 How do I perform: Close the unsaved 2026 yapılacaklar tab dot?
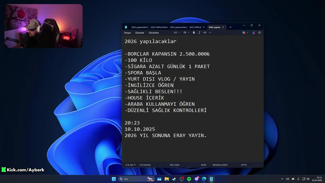click(223, 27)
